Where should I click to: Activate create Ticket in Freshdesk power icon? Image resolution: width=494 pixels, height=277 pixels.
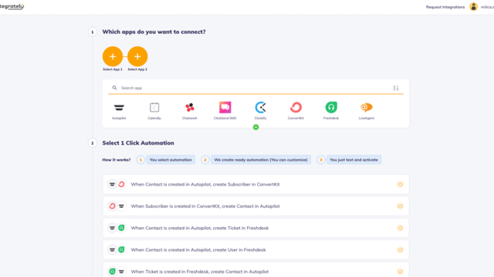click(400, 228)
